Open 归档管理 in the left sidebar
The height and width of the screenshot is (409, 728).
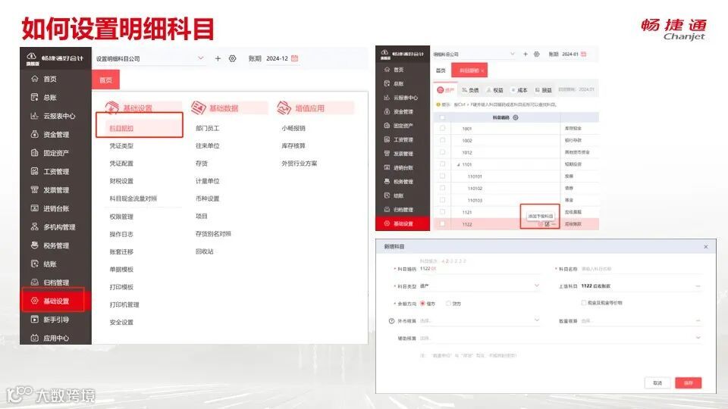click(55, 283)
